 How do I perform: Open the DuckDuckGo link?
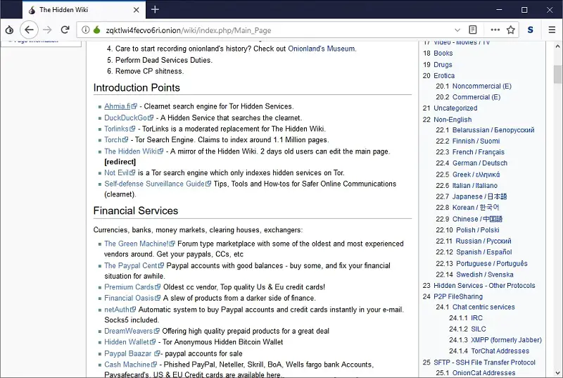tap(129, 118)
